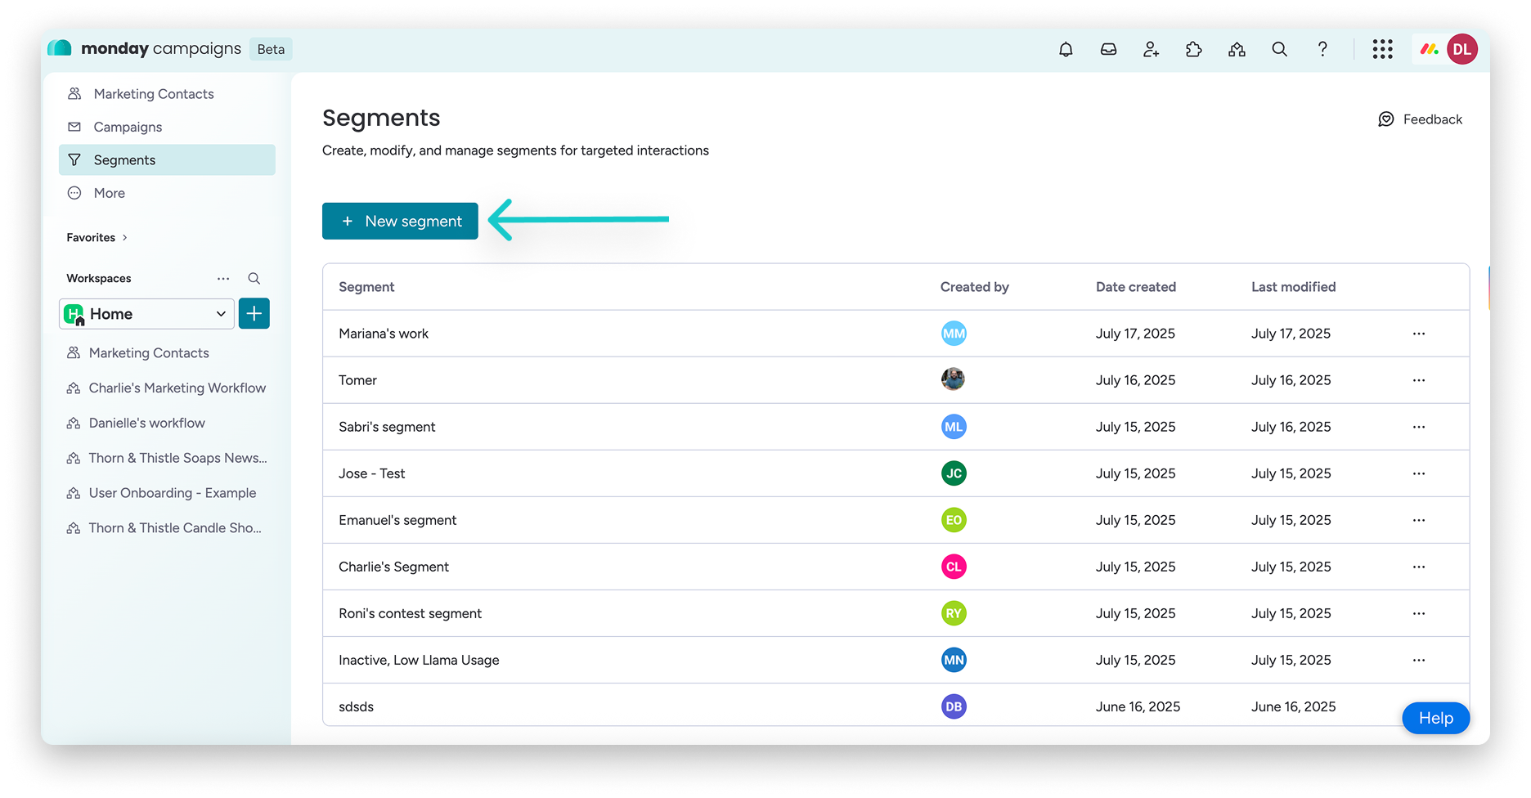Click the New segment button
Viewport: 1531px width, 798px height.
point(400,222)
